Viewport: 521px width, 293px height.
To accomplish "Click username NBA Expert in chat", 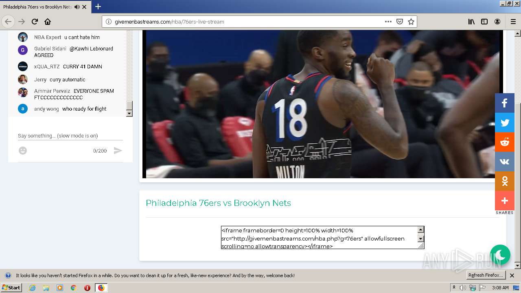I will [x=48, y=37].
